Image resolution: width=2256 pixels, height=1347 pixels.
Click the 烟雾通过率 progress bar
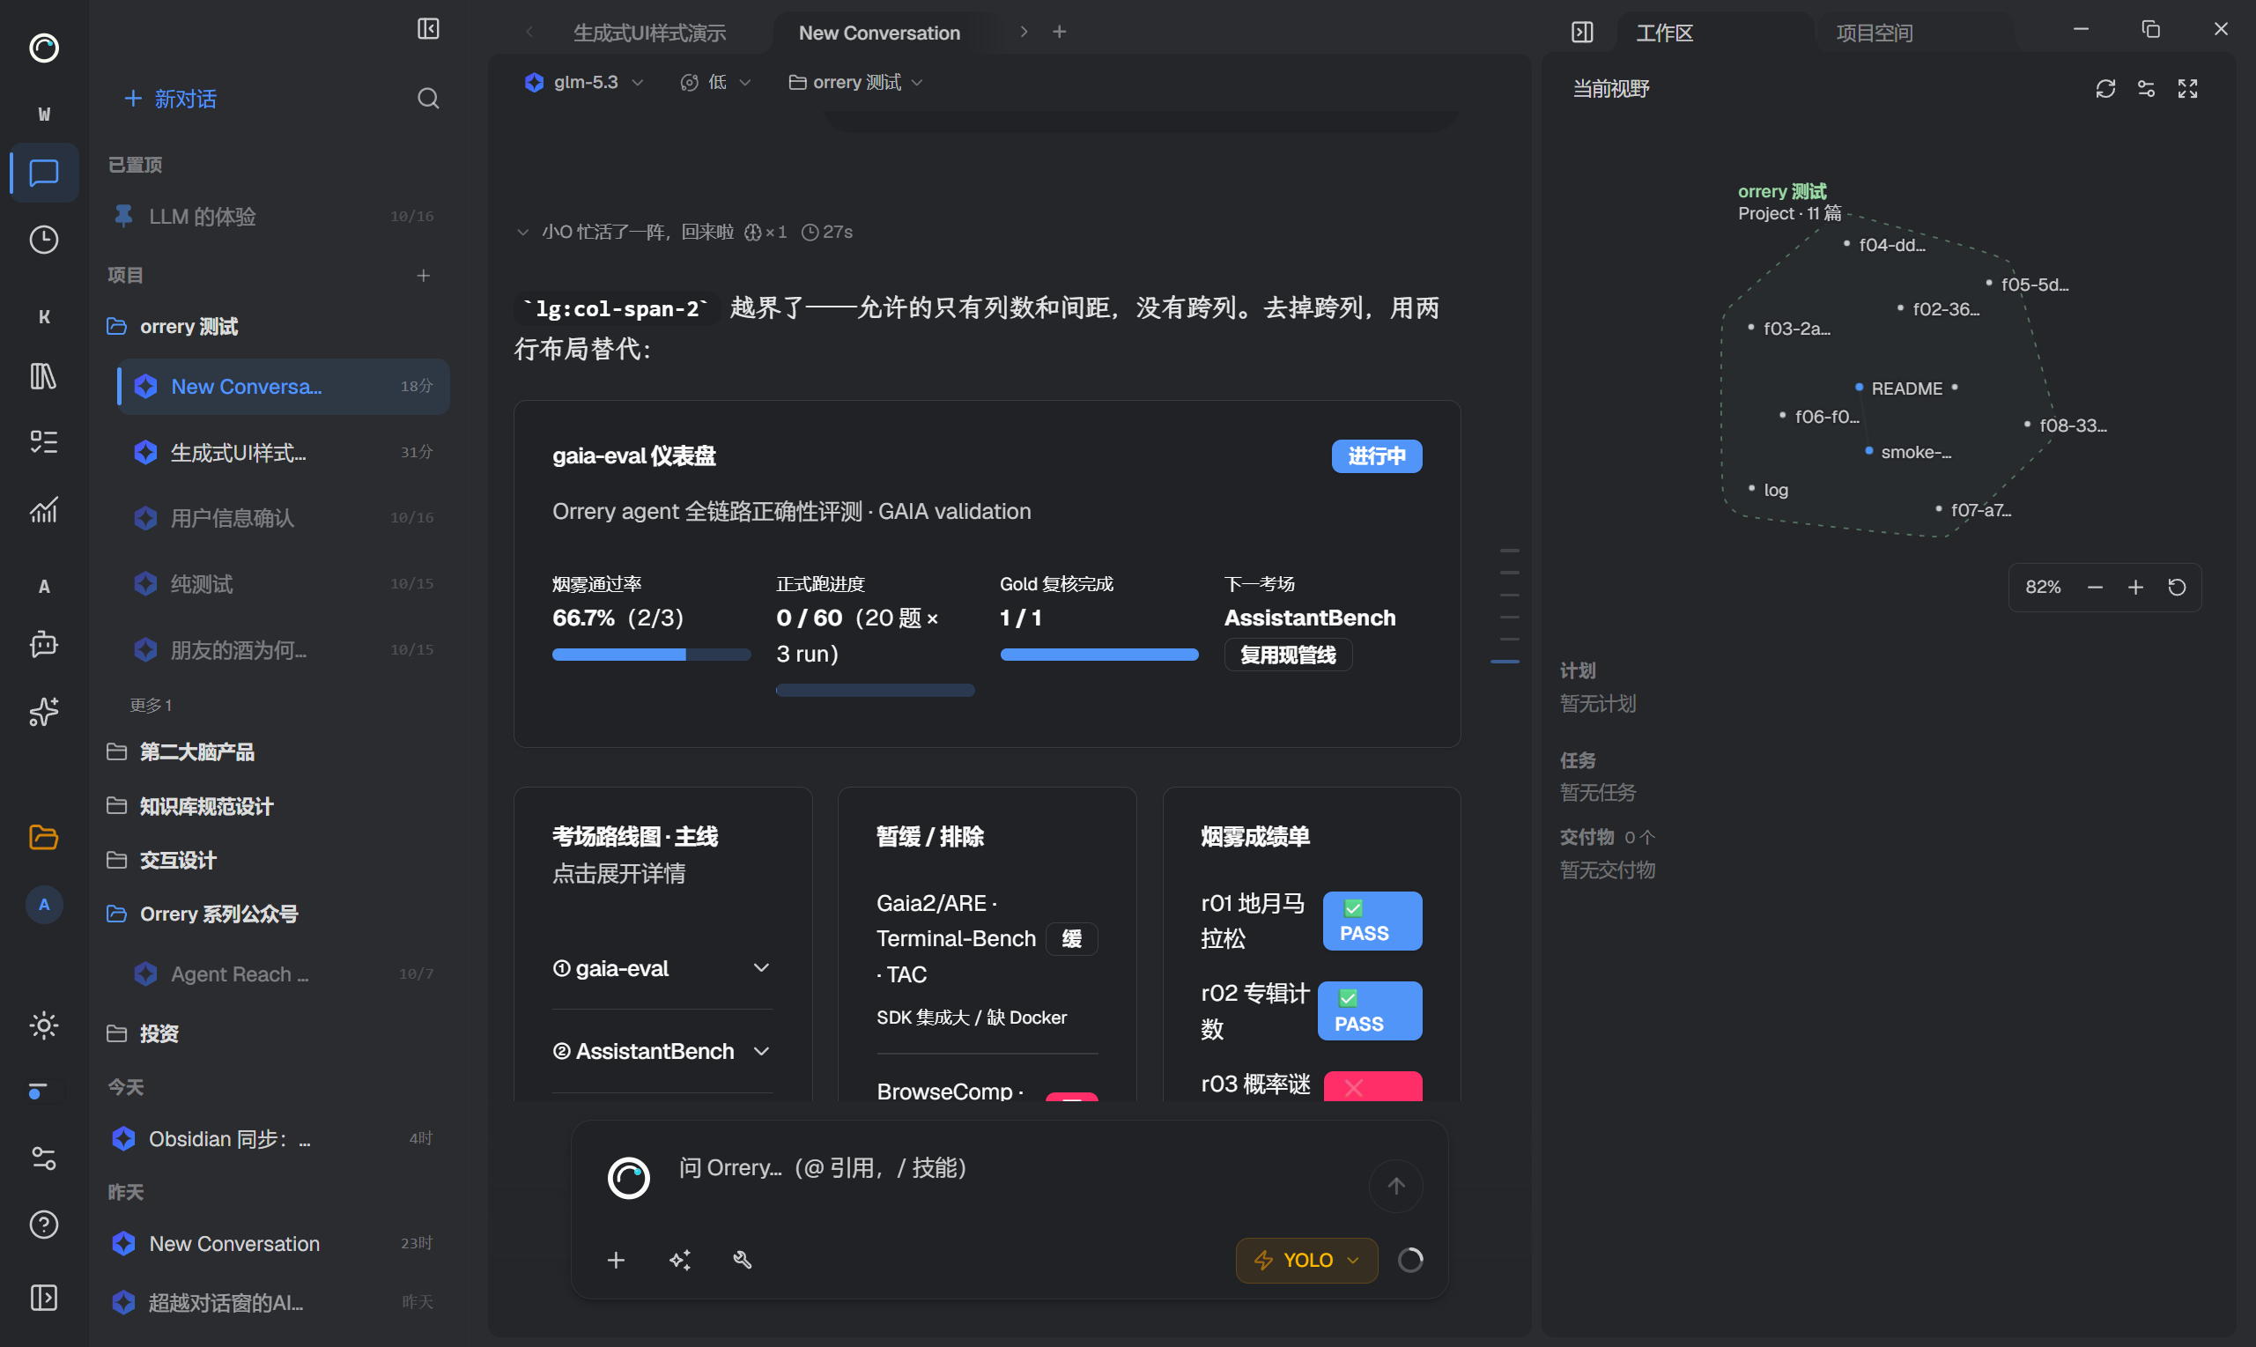coord(651,655)
